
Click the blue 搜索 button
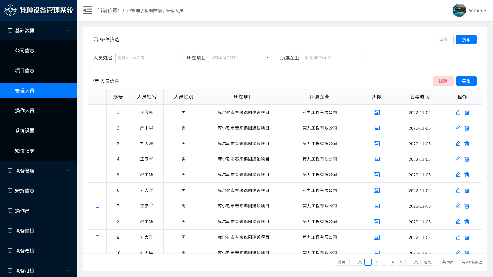pos(466,39)
